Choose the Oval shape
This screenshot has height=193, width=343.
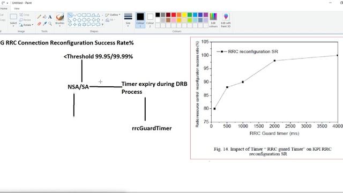[79, 15]
